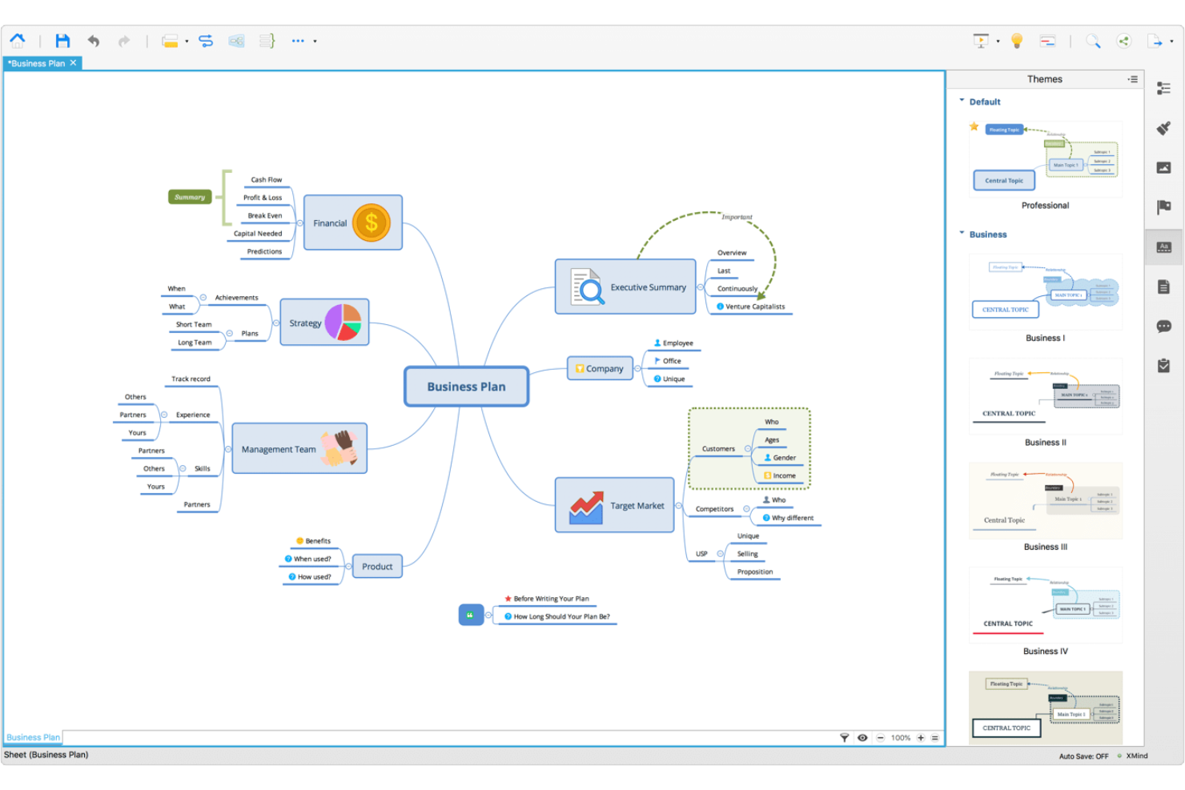Open the insert topic dropdown arrow

(187, 42)
